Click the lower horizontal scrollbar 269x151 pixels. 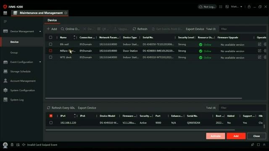[x=140, y=130]
